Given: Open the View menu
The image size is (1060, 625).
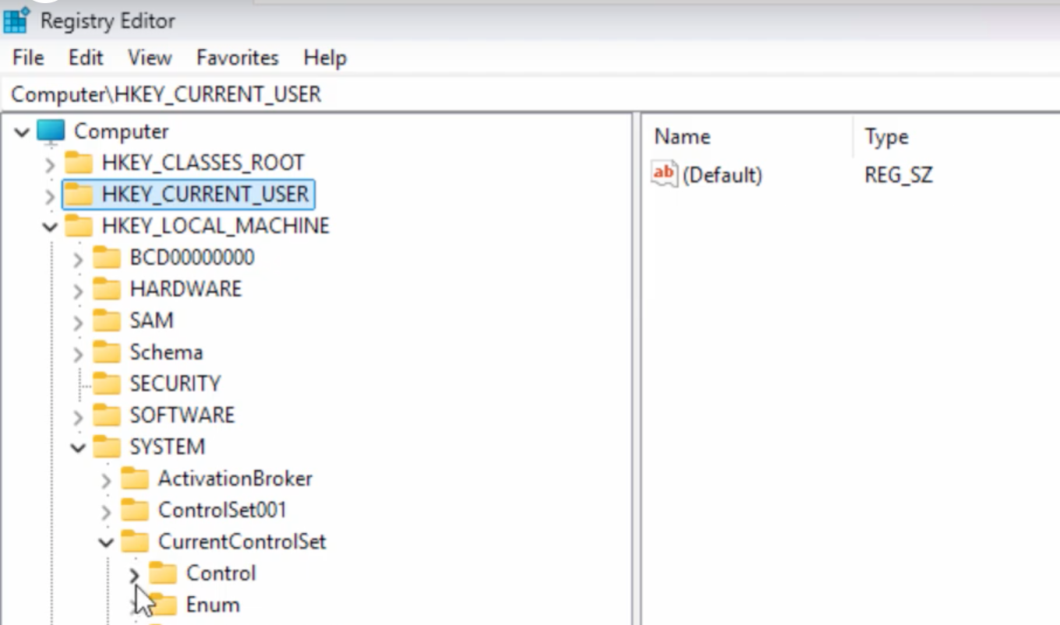Looking at the screenshot, I should 148,57.
